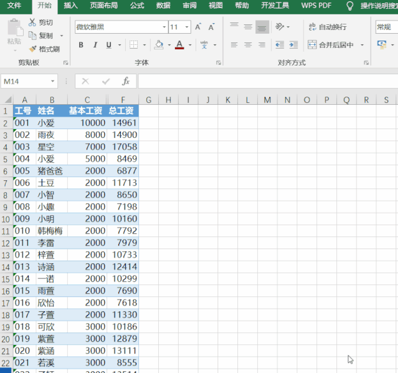Switch to the 数据 tab

click(163, 6)
